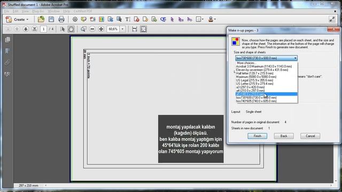The height and width of the screenshot is (192, 342).
Task: Click the fit one full page icon
Action: pos(144,29)
